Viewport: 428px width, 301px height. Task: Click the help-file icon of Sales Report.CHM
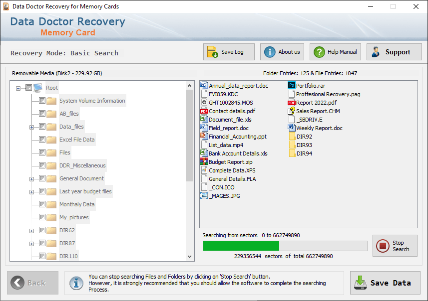click(x=292, y=111)
